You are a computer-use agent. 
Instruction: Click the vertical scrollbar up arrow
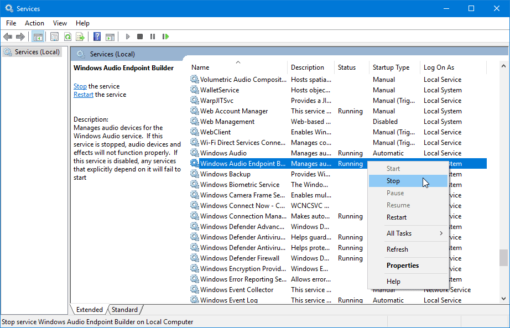(503, 66)
